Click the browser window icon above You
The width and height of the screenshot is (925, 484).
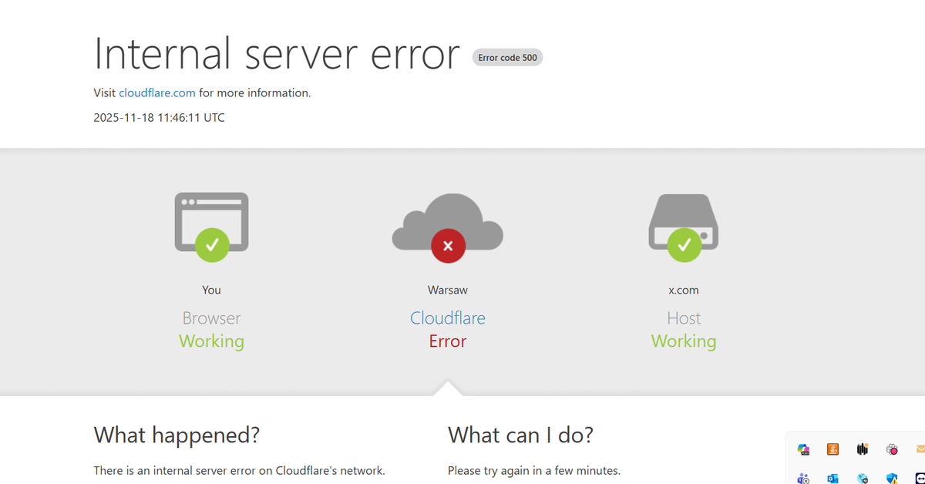pyautogui.click(x=211, y=226)
